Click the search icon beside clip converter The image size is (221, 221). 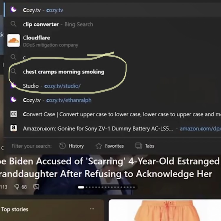pos(13,24)
